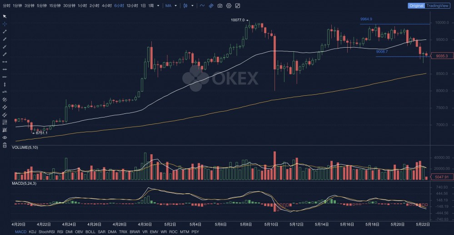Click the 9035.3 current price label
The height and width of the screenshot is (235, 454).
[441, 56]
